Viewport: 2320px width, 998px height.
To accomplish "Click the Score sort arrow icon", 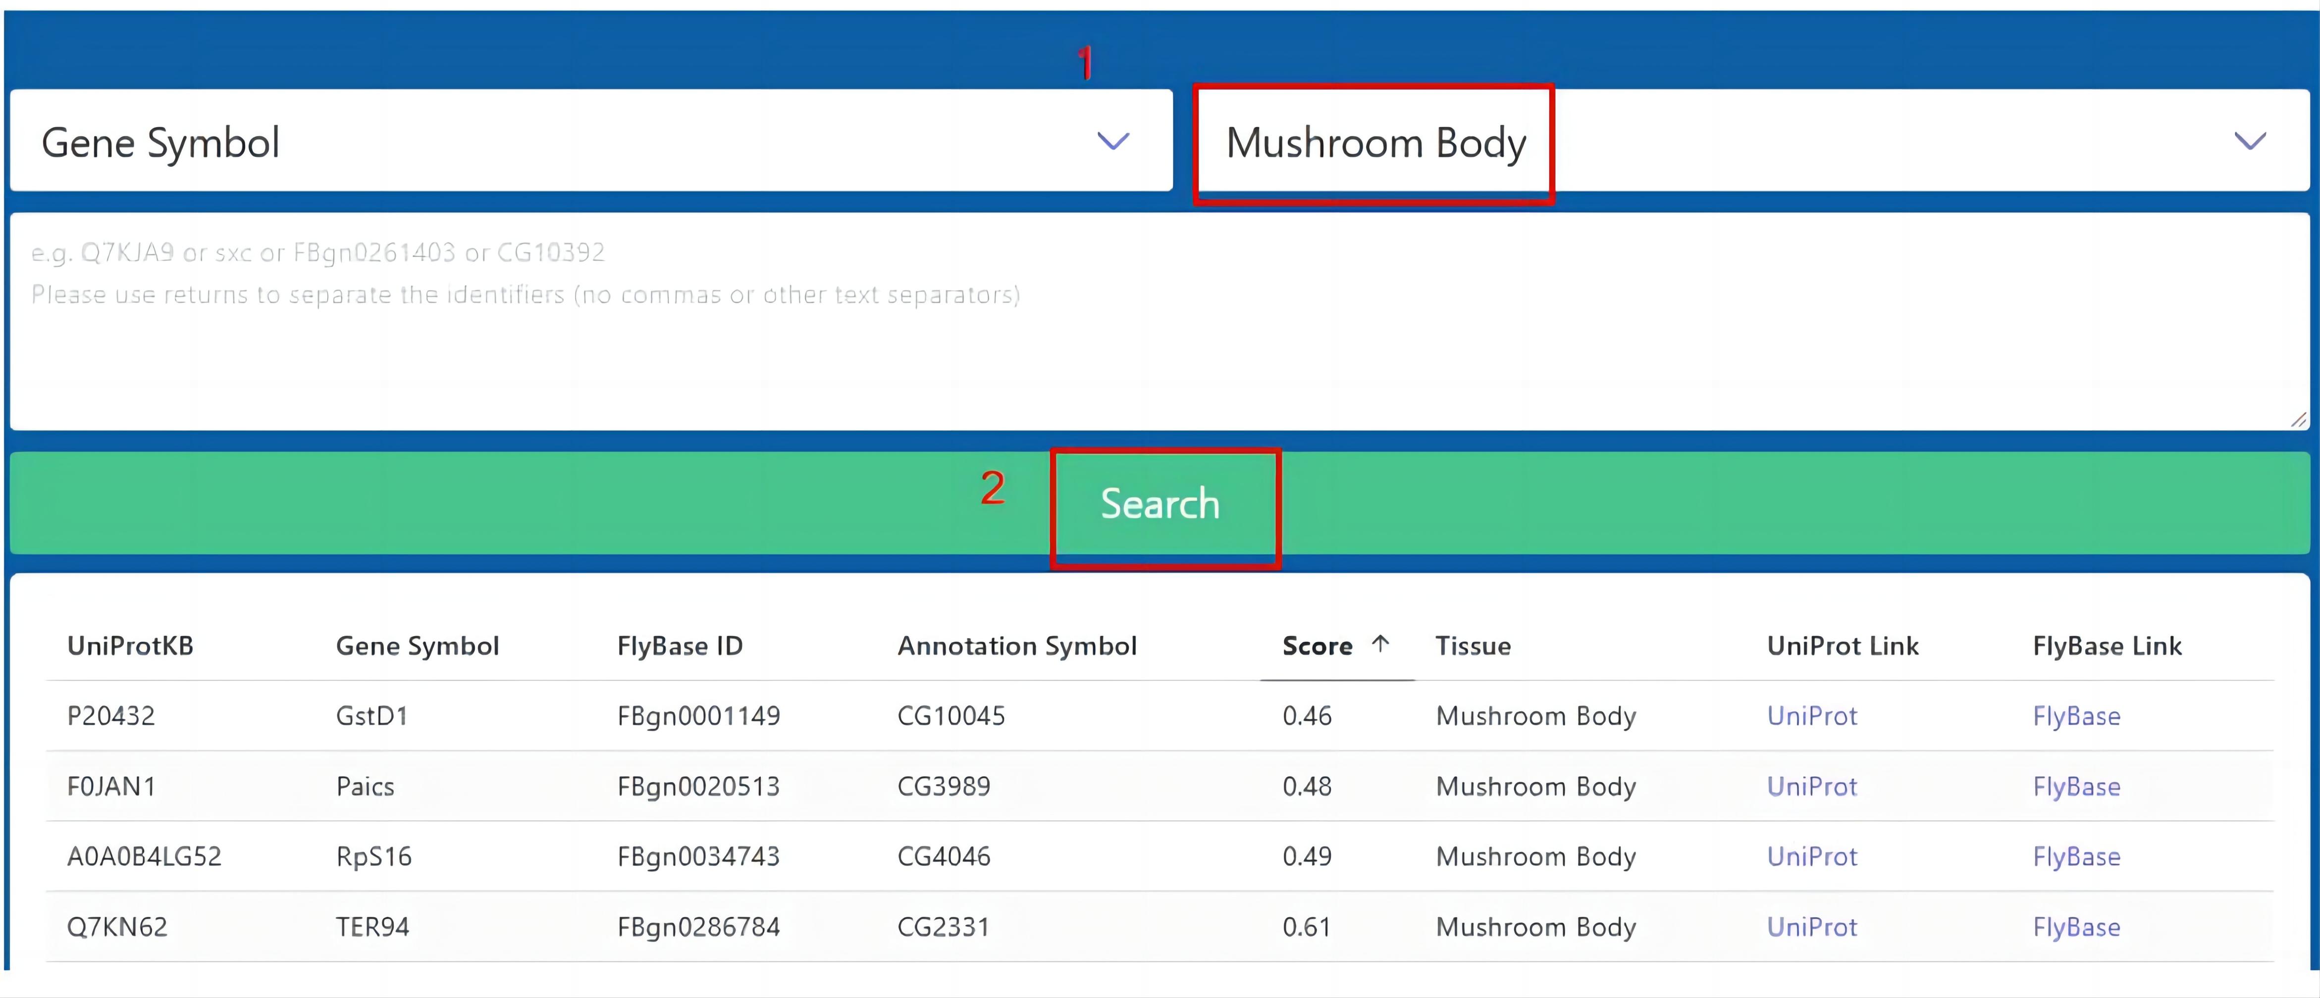I will click(x=1380, y=645).
